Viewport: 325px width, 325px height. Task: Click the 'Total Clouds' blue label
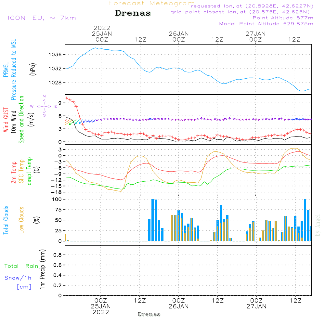[6, 220]
